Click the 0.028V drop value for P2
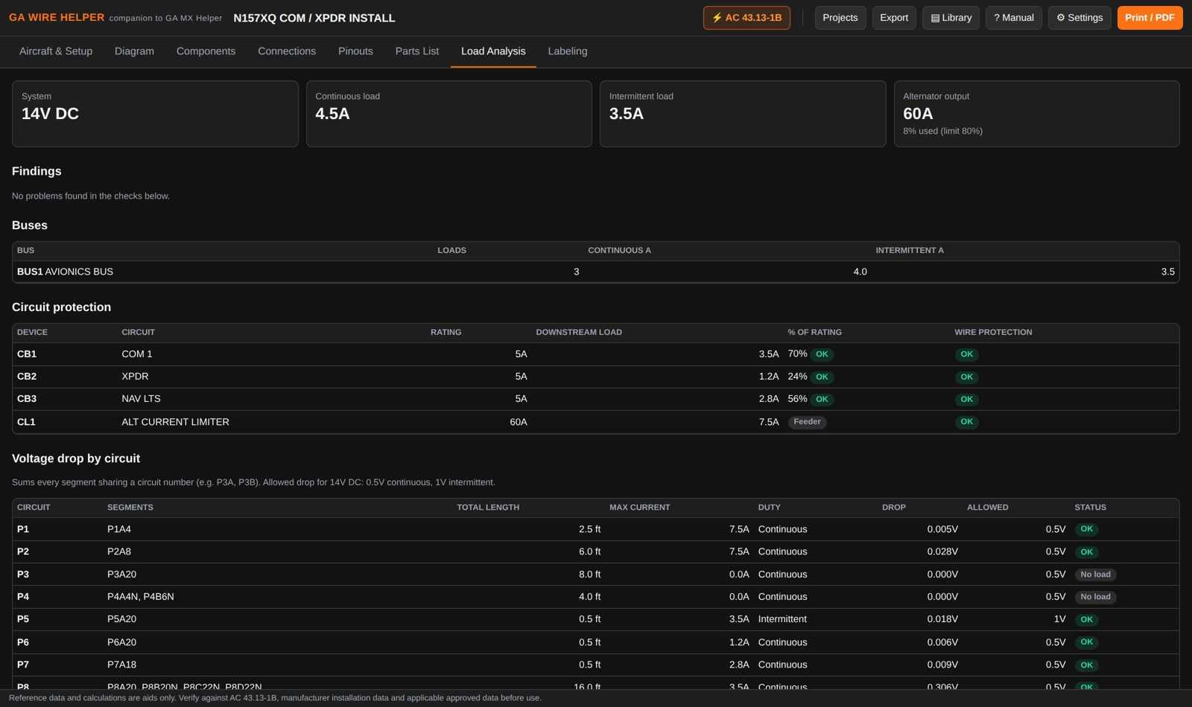This screenshot has width=1192, height=707. tap(942, 551)
